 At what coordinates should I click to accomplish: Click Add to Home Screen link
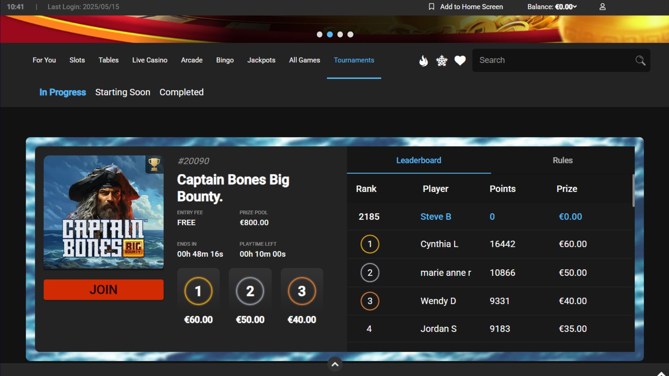[x=471, y=7]
